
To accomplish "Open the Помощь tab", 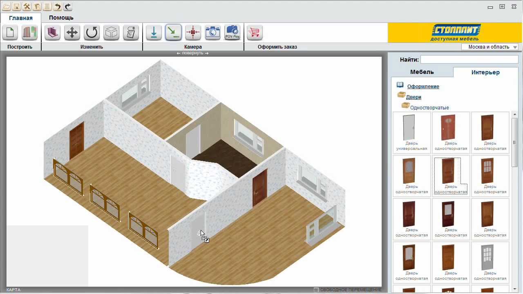I will [61, 18].
